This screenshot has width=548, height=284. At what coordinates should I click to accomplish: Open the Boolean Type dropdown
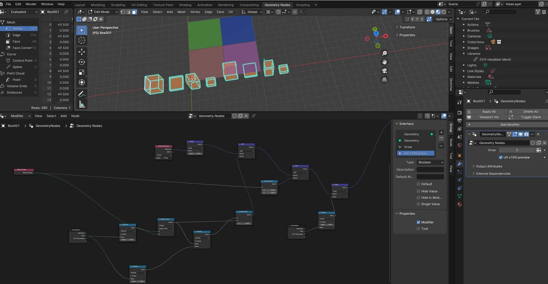(x=430, y=162)
